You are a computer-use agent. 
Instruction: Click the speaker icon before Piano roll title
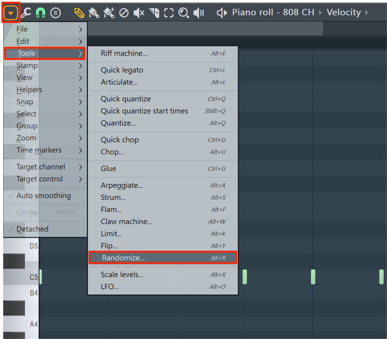[222, 13]
